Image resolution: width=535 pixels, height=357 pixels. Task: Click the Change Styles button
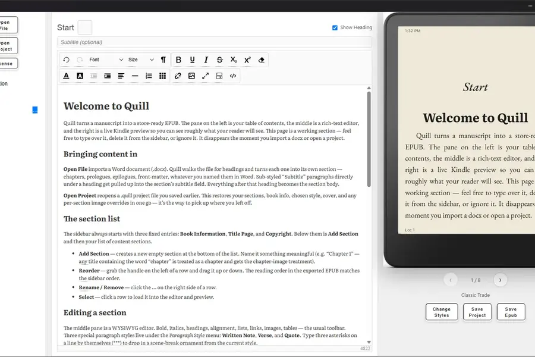(x=442, y=312)
